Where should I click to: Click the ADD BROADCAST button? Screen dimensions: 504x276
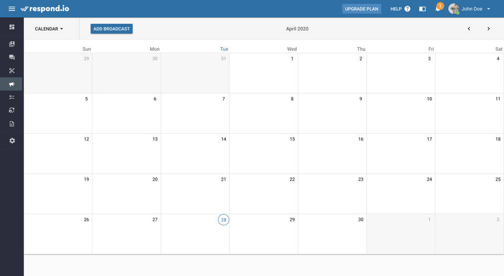pos(111,29)
